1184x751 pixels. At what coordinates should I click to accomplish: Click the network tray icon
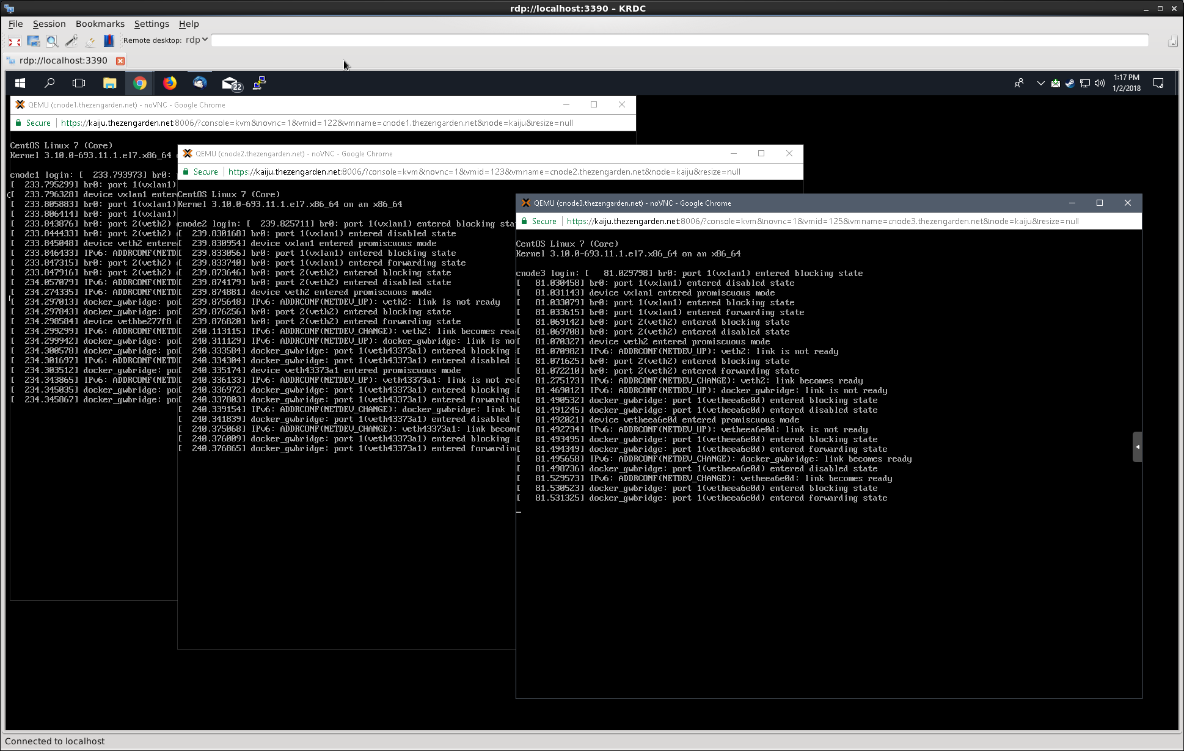1085,83
